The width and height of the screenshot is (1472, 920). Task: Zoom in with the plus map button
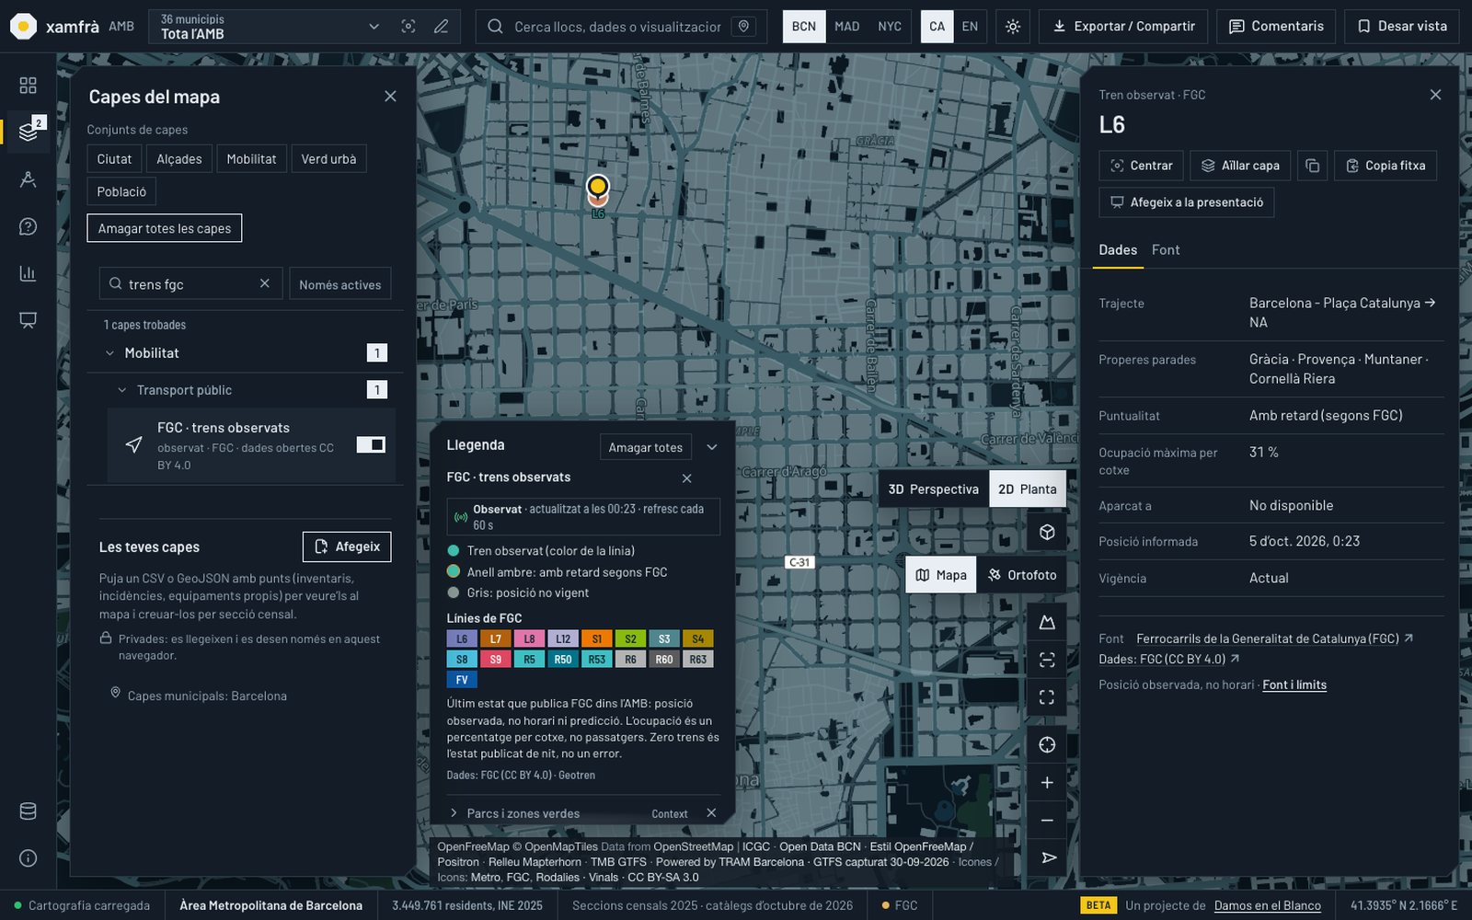point(1047,783)
